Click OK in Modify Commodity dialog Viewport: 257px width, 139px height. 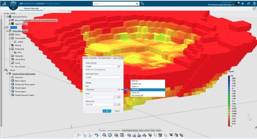107,111
